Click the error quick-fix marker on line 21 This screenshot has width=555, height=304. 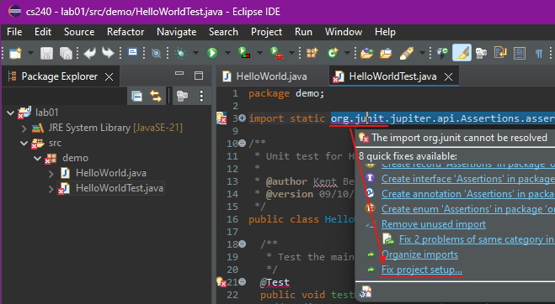221,282
